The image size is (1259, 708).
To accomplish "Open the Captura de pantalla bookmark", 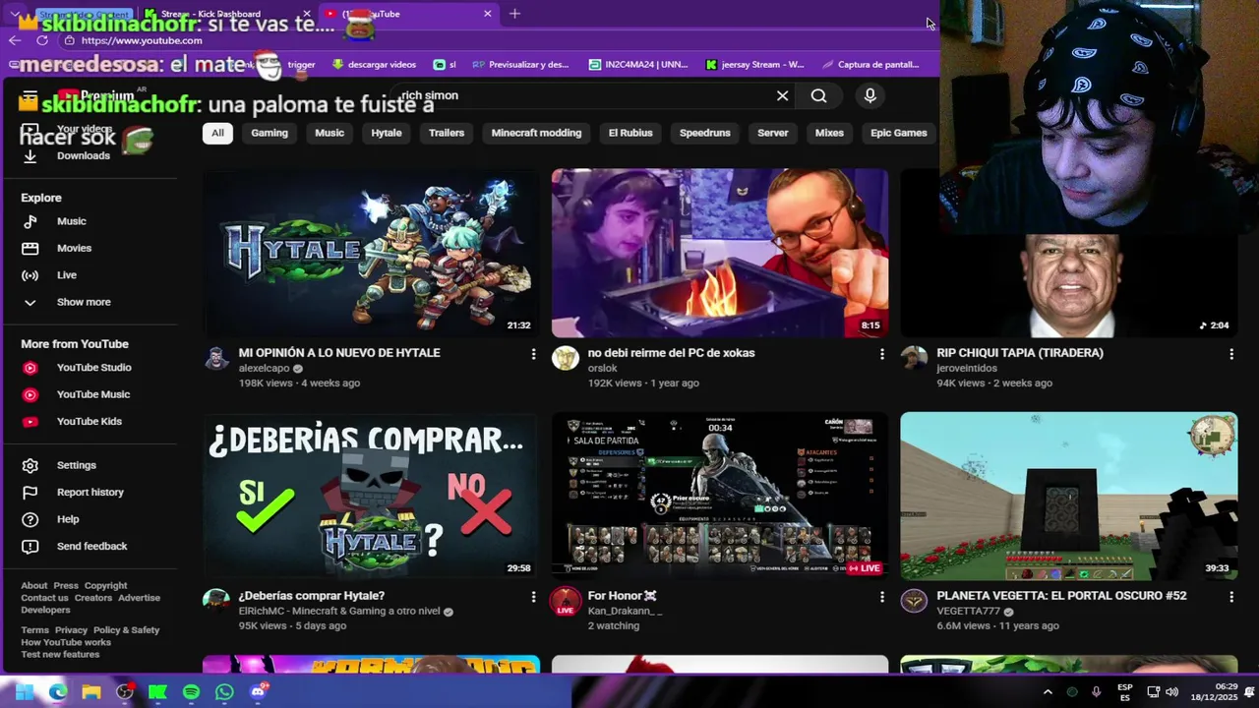I will (x=869, y=64).
